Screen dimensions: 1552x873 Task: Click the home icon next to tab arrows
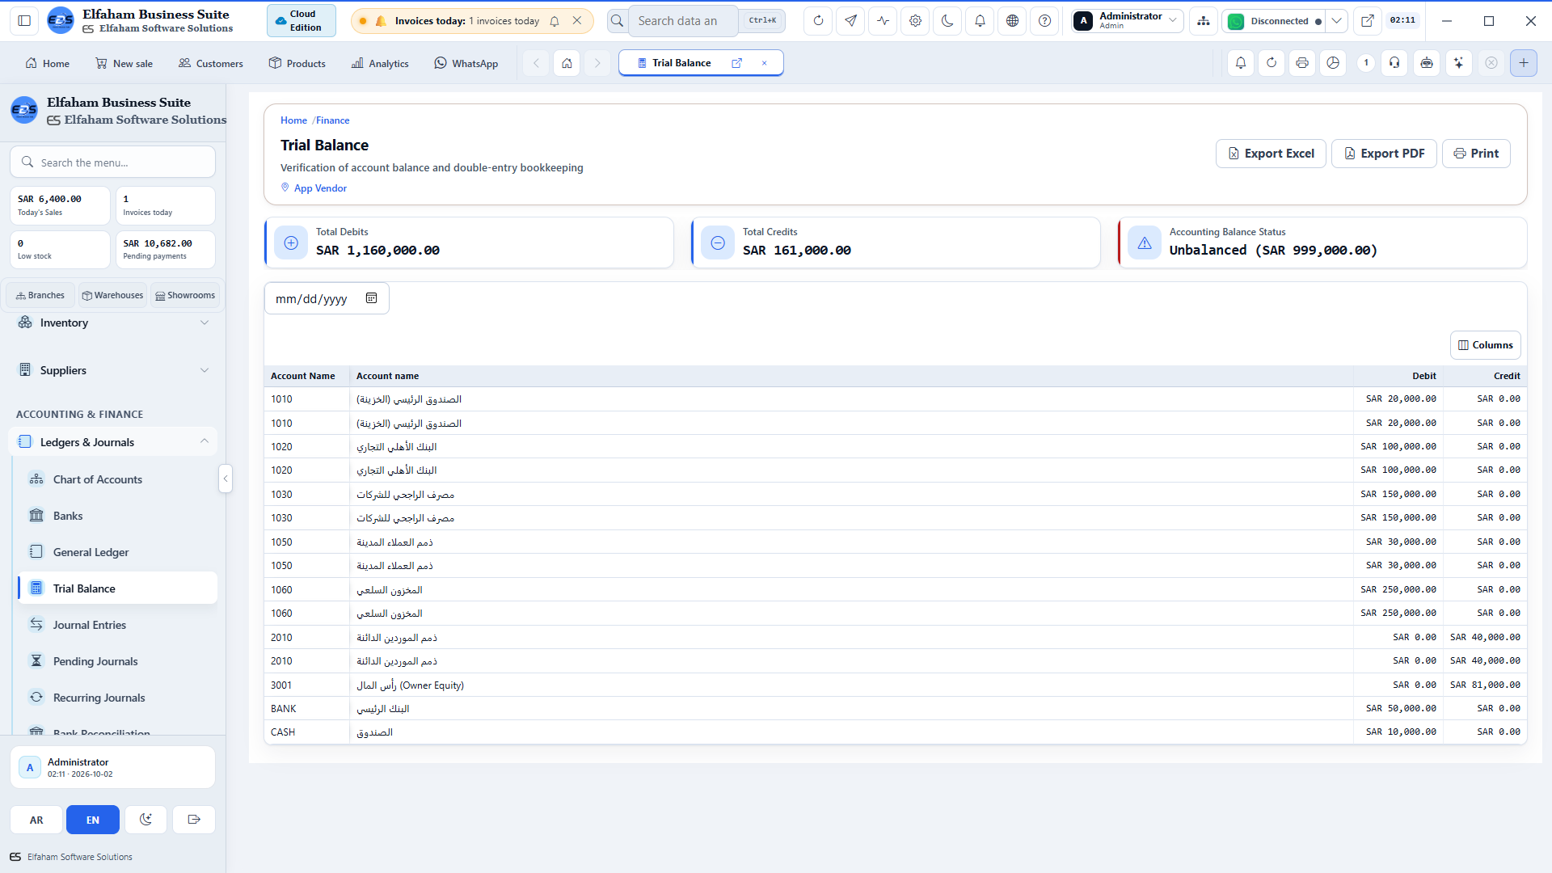[567, 63]
